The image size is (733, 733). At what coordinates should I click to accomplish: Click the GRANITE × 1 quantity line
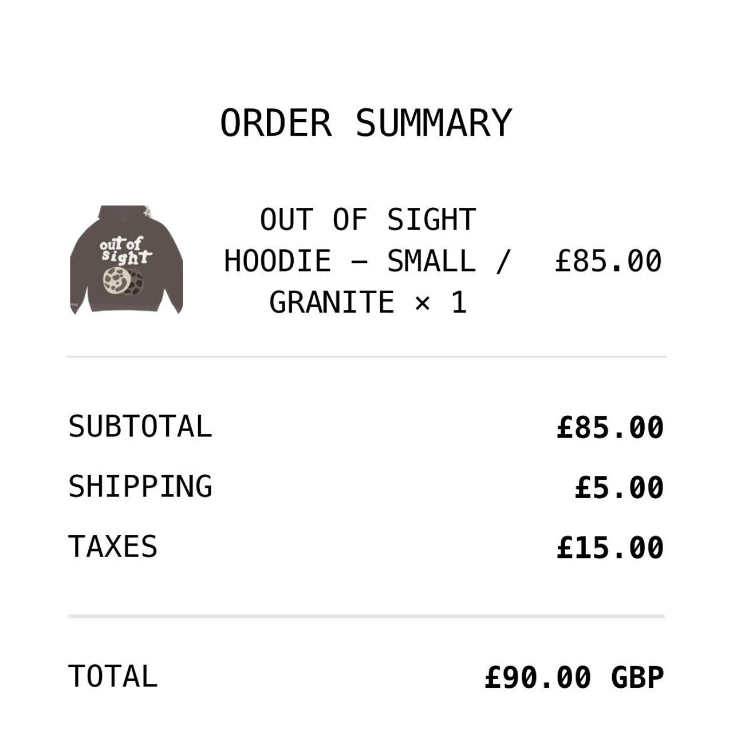point(368,302)
